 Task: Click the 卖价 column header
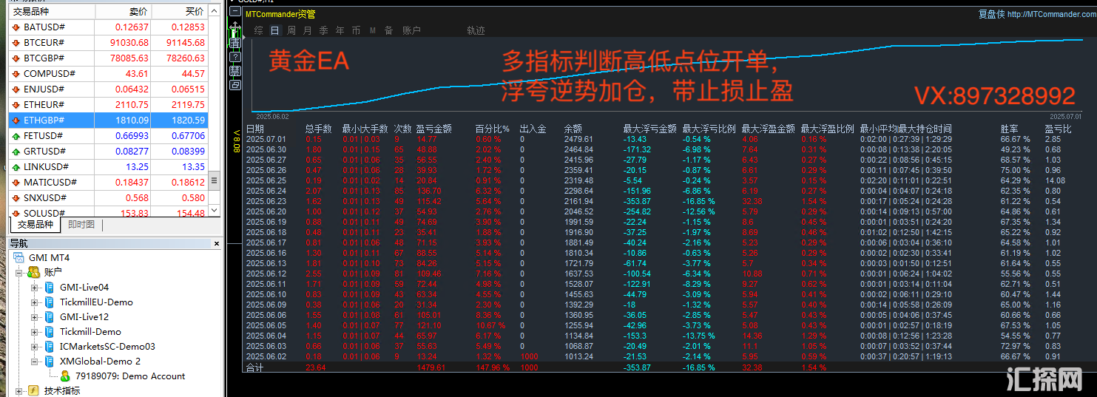(x=123, y=12)
